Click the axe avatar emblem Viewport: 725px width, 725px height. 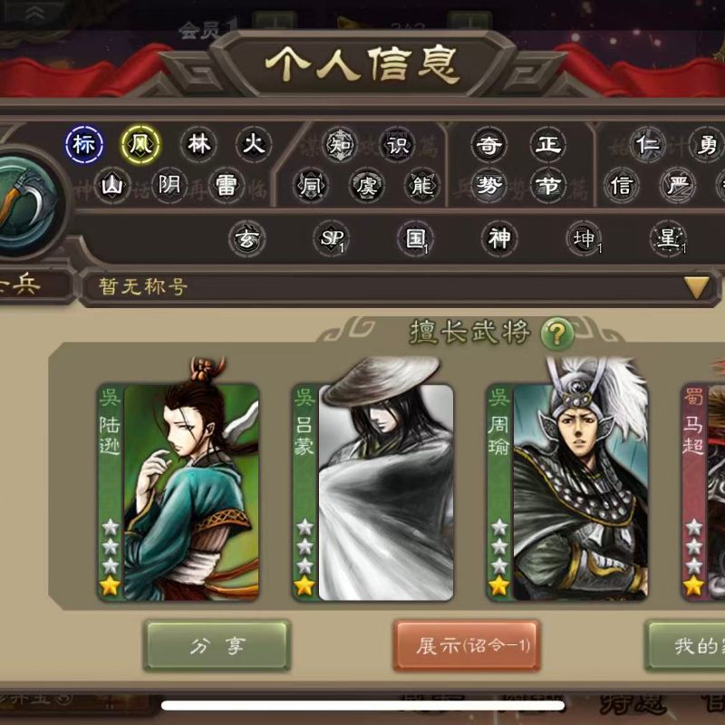[x=28, y=203]
